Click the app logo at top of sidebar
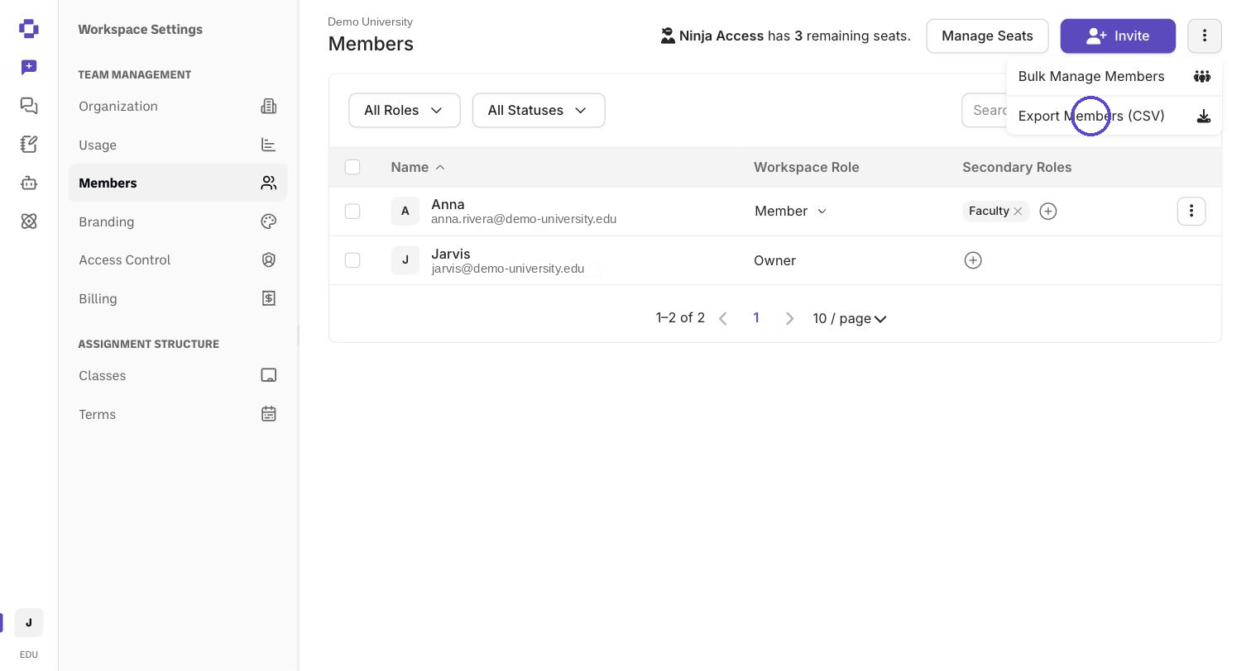Image resolution: width=1251 pixels, height=671 pixels. point(29,29)
